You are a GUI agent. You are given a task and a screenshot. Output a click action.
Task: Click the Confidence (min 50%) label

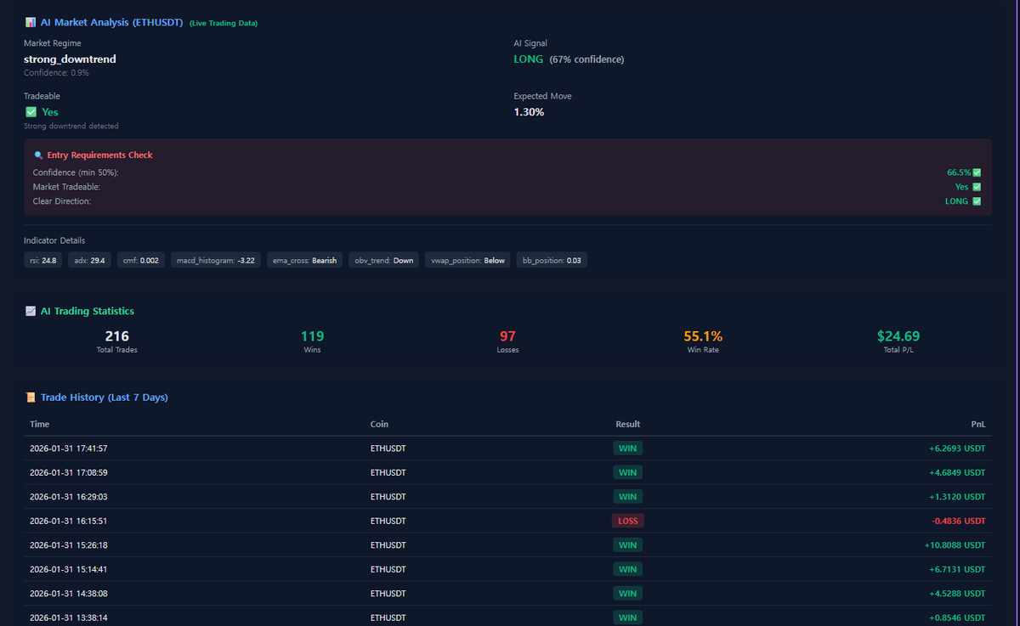[x=76, y=172]
